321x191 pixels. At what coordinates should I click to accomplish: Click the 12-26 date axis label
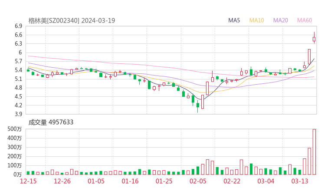[62, 181]
